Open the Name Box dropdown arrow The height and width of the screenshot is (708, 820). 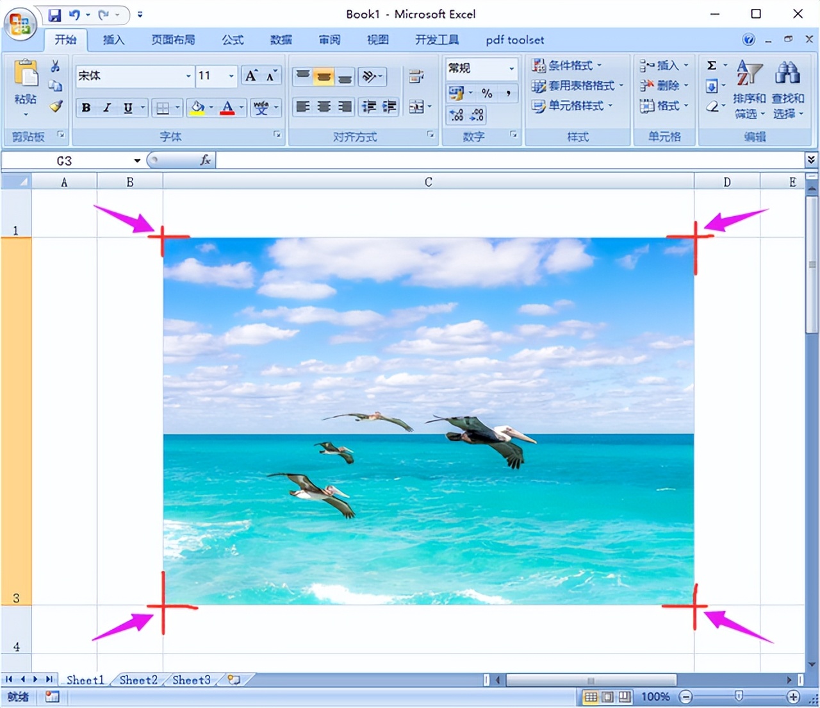coord(137,161)
